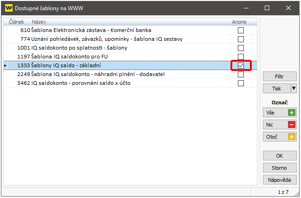The height and width of the screenshot is (198, 301).
Task: Check box for náhradní plnění - dodavatel row
Action: tap(241, 74)
